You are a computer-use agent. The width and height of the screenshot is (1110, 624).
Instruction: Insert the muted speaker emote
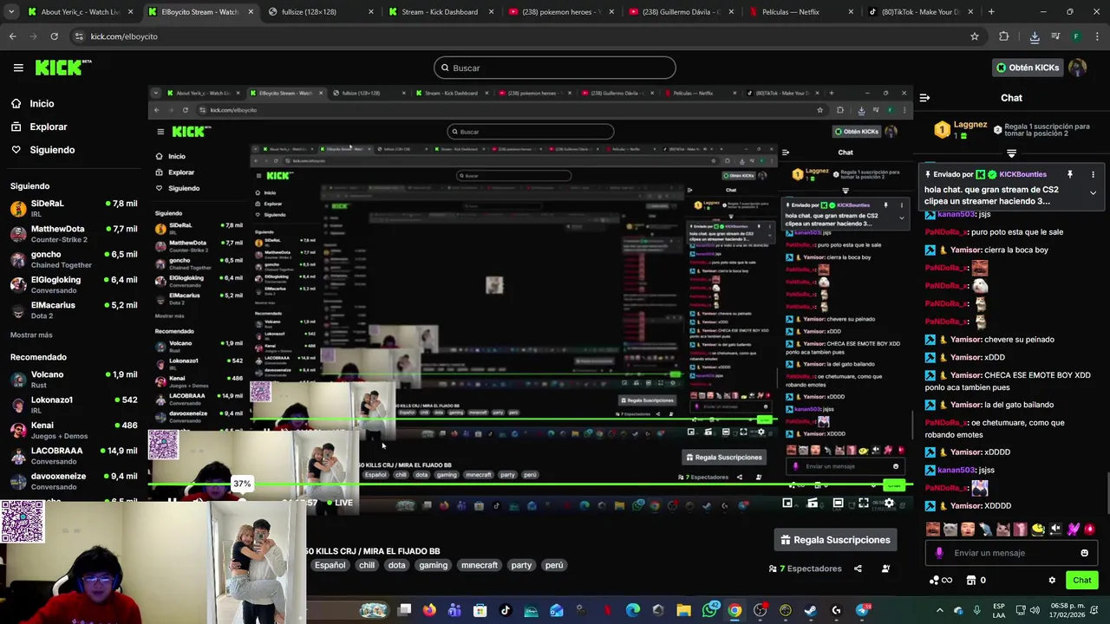click(x=1055, y=529)
